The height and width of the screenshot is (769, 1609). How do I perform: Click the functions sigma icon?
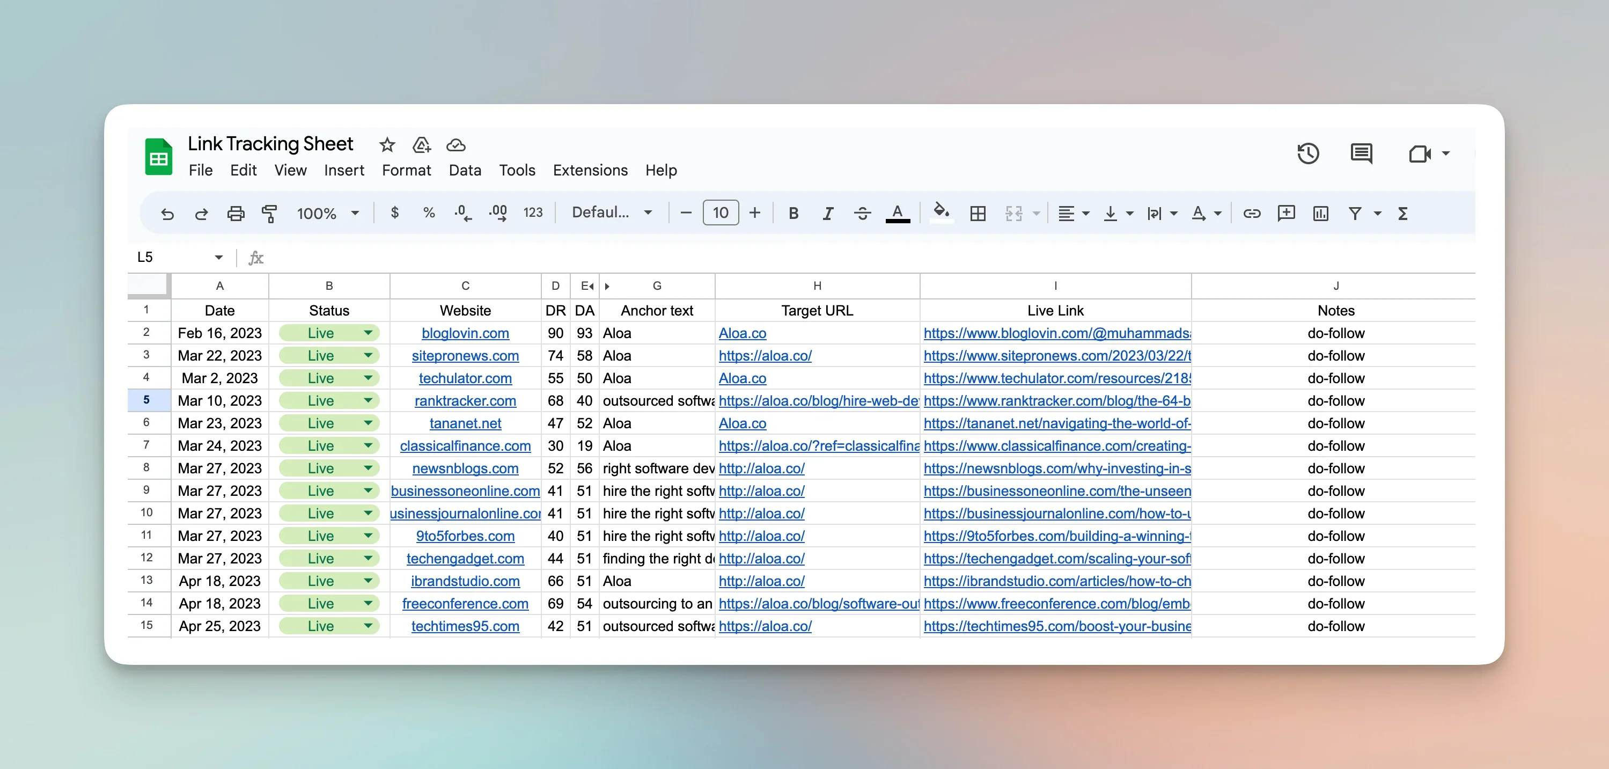click(x=1403, y=214)
